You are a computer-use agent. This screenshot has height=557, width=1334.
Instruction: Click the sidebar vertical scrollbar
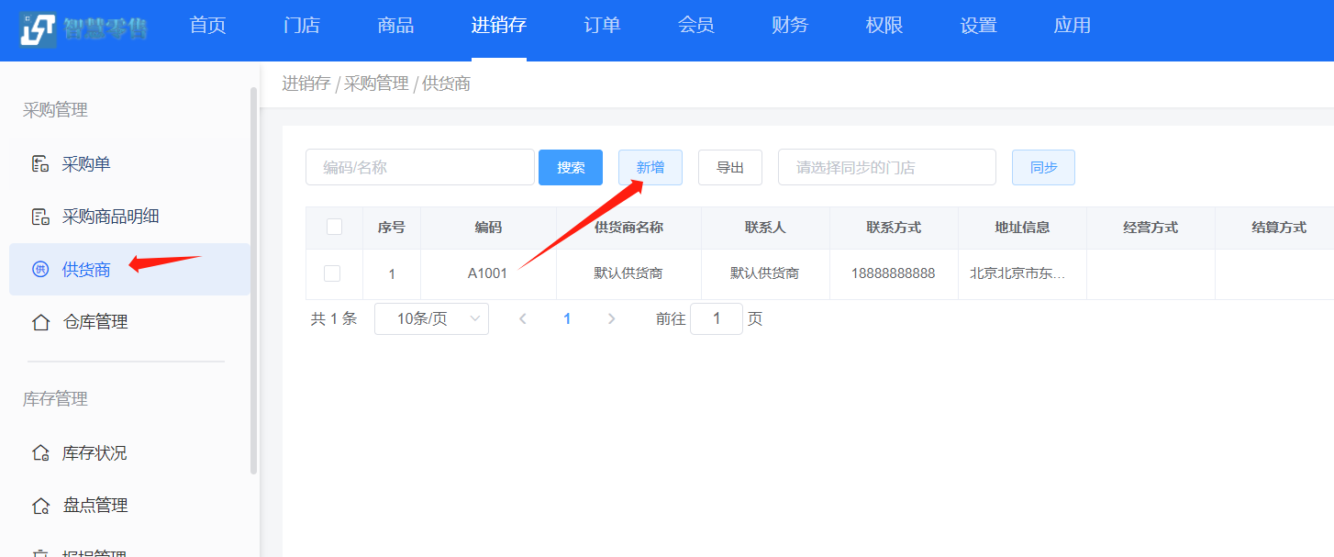[254, 280]
